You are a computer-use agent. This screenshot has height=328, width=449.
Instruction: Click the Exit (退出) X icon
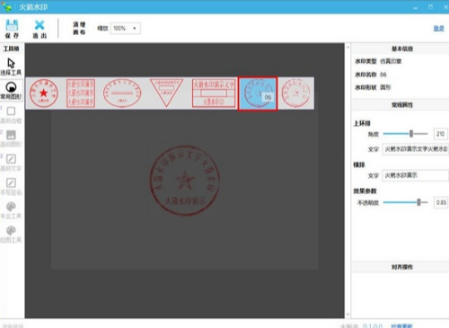click(40, 25)
